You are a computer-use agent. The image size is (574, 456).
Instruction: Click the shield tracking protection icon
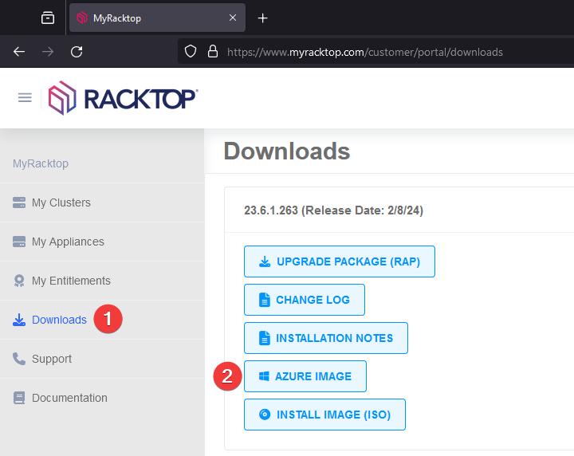tap(191, 52)
